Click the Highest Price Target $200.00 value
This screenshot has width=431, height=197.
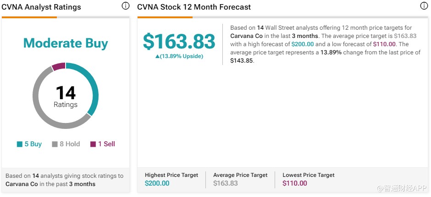tap(157, 183)
